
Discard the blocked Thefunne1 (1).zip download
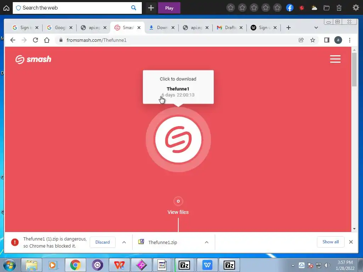(x=102, y=242)
